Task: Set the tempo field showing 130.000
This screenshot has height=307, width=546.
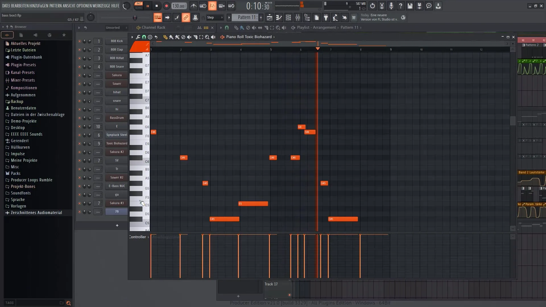Action: pos(179,6)
